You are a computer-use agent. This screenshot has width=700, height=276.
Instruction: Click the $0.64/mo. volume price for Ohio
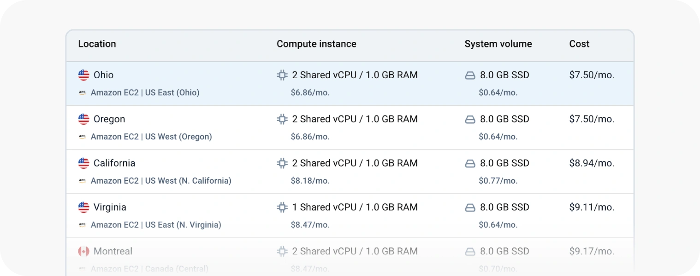click(498, 92)
